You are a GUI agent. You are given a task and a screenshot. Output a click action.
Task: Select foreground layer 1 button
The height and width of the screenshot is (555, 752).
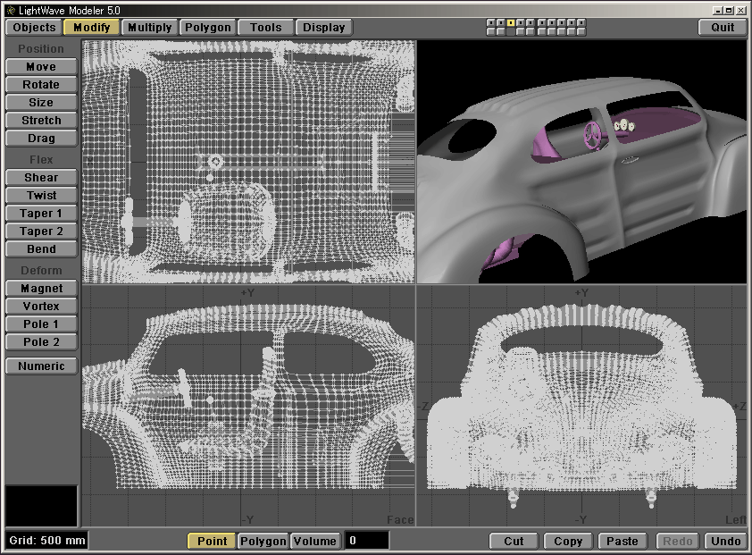coord(491,22)
